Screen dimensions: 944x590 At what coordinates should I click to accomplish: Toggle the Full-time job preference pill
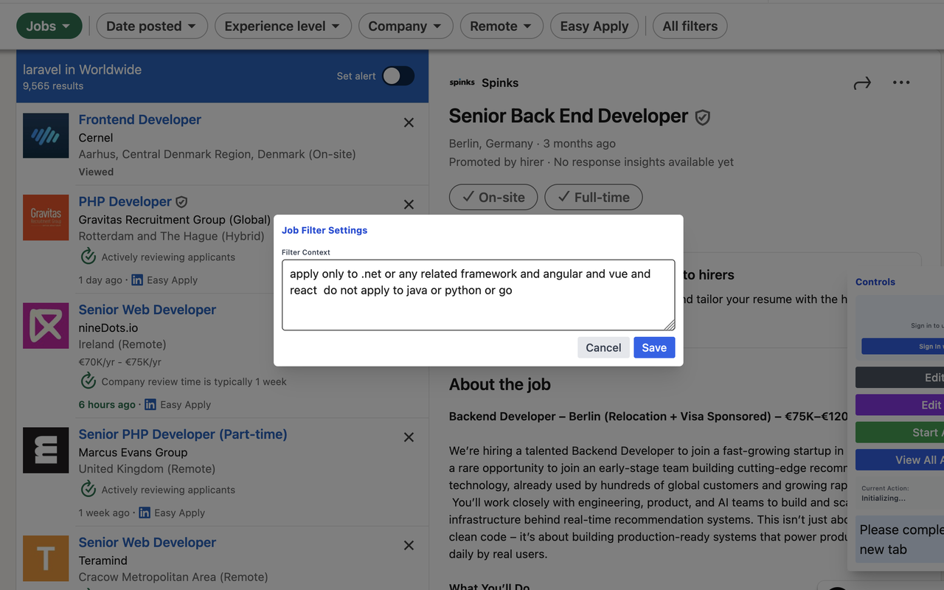593,197
